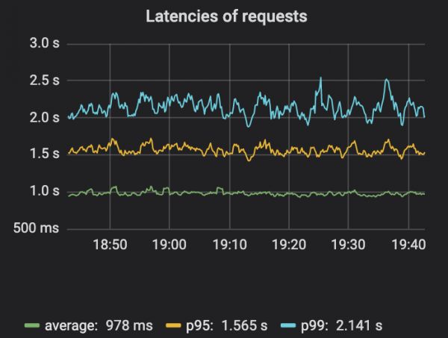Select the 1.0 s y-axis label
Image resolution: width=448 pixels, height=338 pixels.
click(x=45, y=191)
